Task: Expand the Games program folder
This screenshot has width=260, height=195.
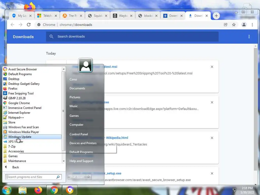Action: pos(13,156)
